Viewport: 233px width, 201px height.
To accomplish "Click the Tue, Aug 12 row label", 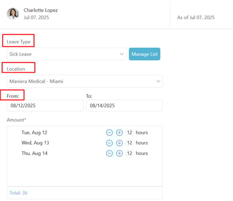I will [34, 133].
